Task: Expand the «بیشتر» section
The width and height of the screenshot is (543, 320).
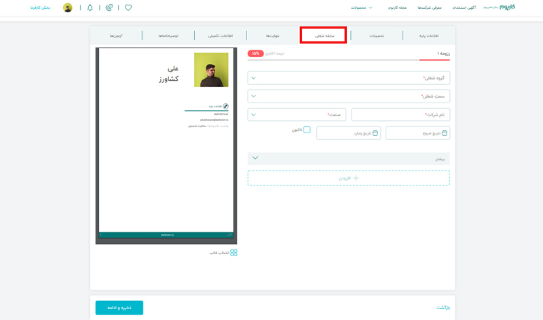Action: coord(348,158)
